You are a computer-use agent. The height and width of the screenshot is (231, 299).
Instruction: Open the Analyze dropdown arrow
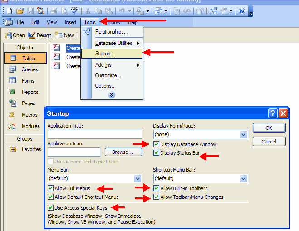tap(166, 11)
